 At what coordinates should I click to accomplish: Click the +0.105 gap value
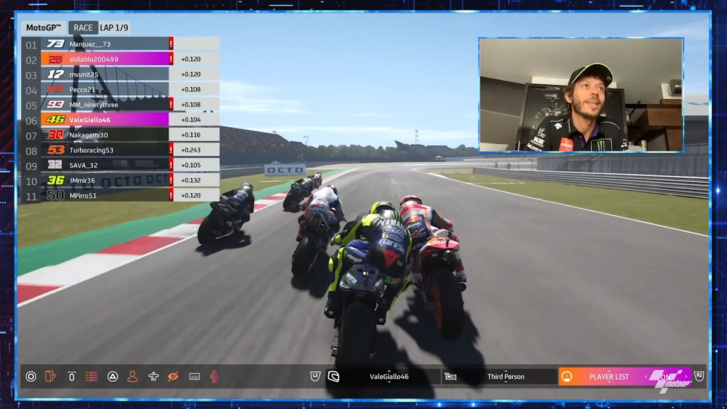[191, 165]
